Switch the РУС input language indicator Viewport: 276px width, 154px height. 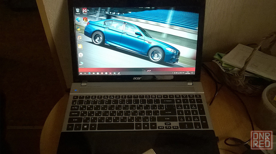click(184, 73)
